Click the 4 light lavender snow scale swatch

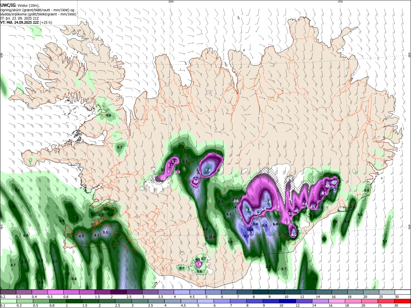pos(182,292)
